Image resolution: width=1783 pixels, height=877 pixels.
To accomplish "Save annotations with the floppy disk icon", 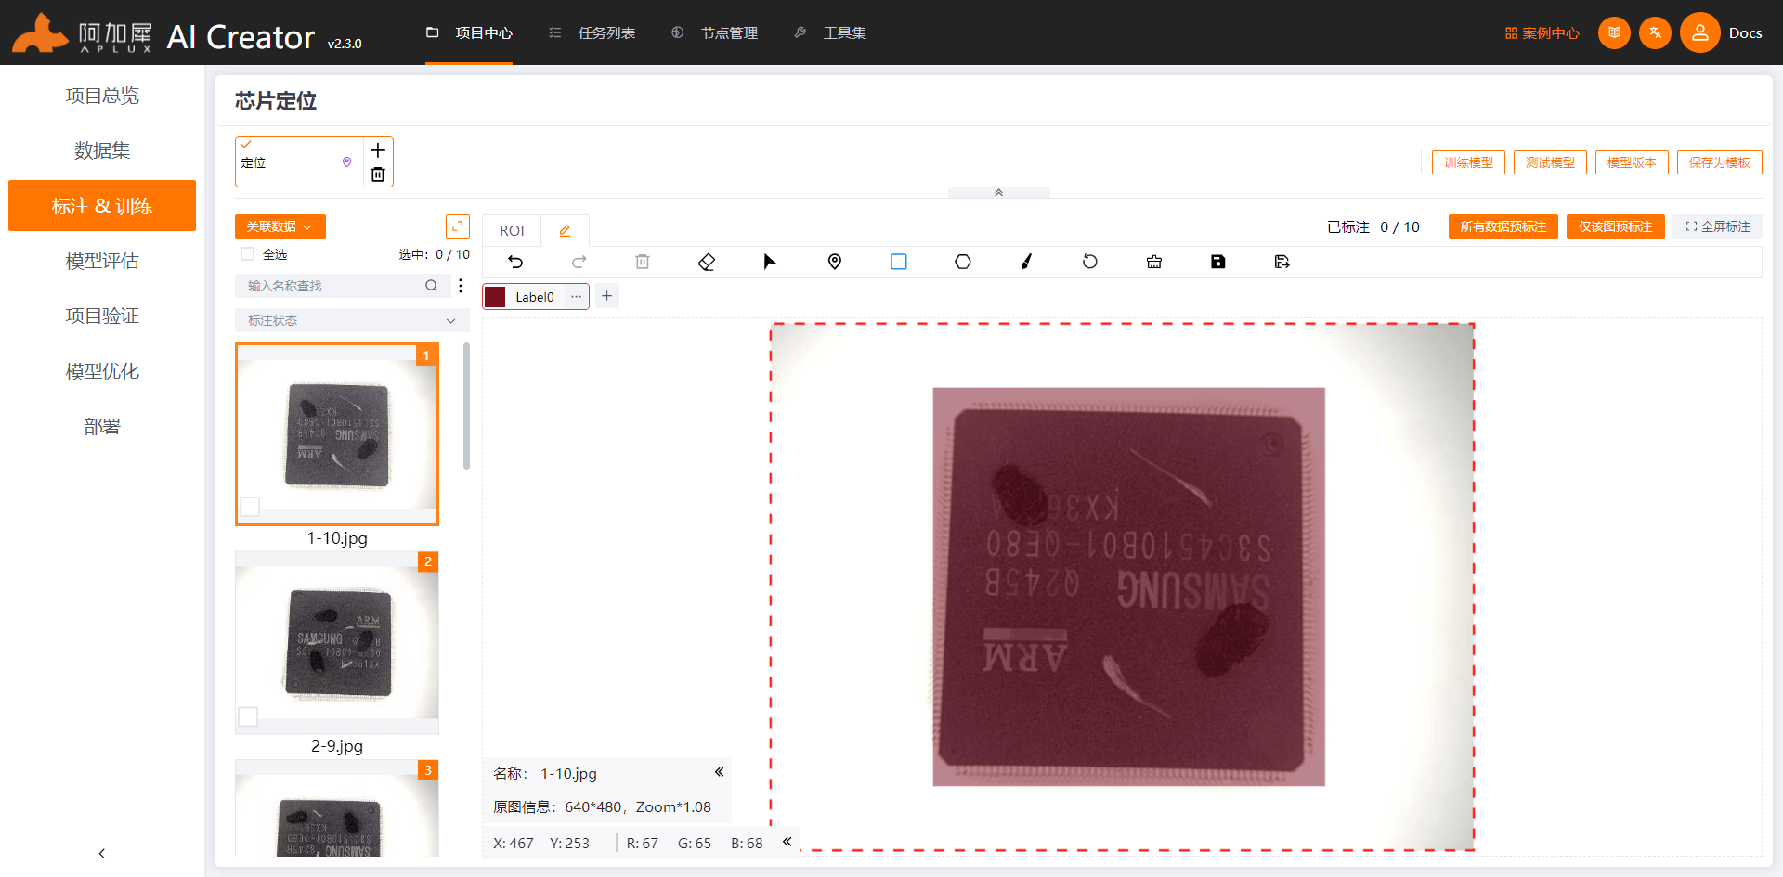I will 1218,262.
